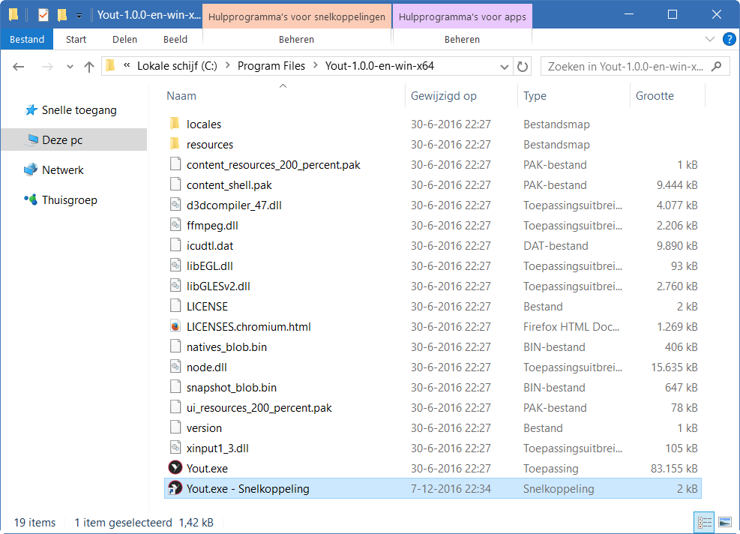Select the locales folder icon
The width and height of the screenshot is (740, 534).
pos(175,124)
